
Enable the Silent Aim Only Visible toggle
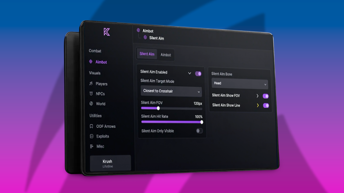199,131
